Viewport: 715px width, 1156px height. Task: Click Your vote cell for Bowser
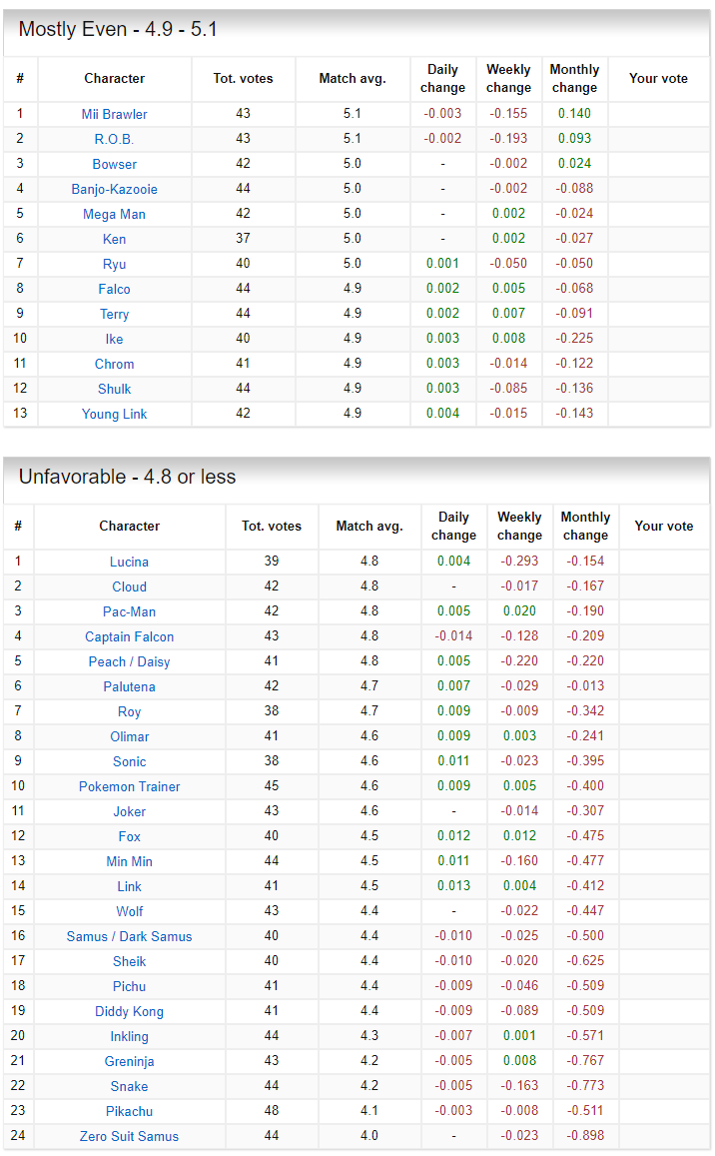point(658,164)
